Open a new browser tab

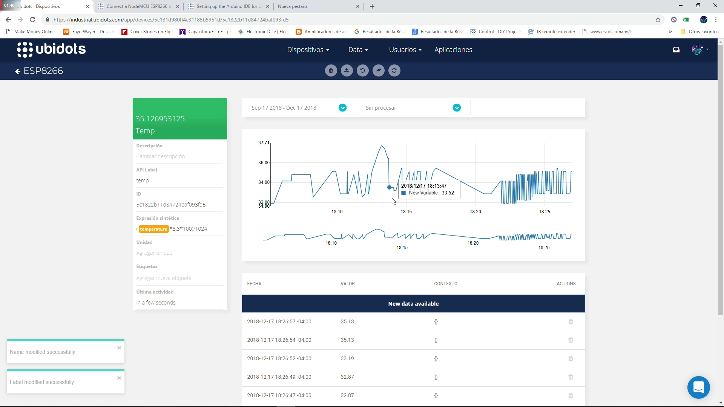pos(372,6)
